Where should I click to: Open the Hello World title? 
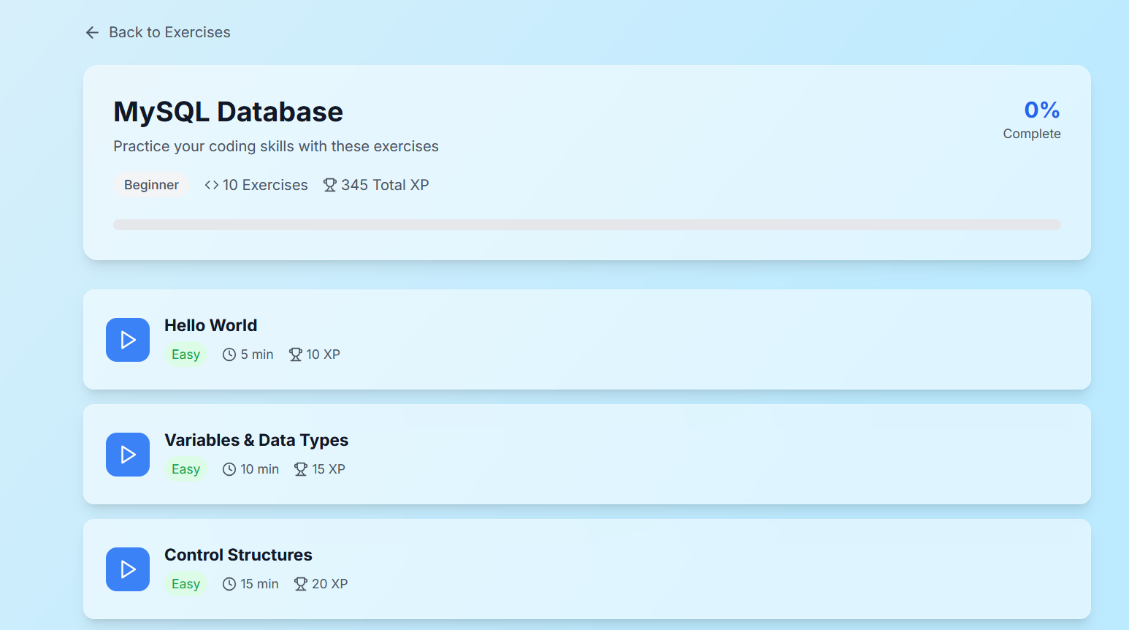[210, 325]
